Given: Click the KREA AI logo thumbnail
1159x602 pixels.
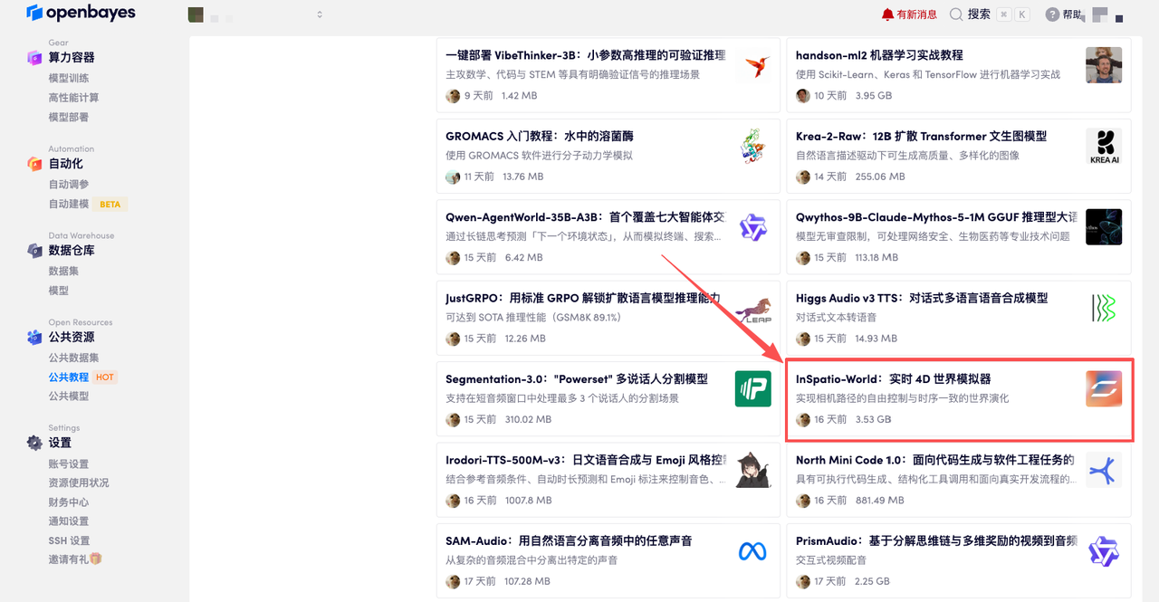Looking at the screenshot, I should click(1104, 146).
